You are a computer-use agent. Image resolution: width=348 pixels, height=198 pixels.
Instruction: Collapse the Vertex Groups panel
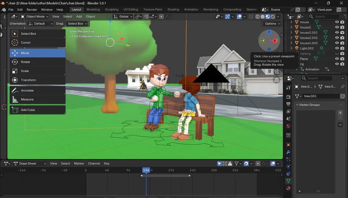[297, 105]
